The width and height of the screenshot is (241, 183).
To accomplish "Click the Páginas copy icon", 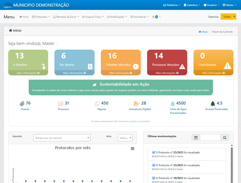I will tap(97, 104).
